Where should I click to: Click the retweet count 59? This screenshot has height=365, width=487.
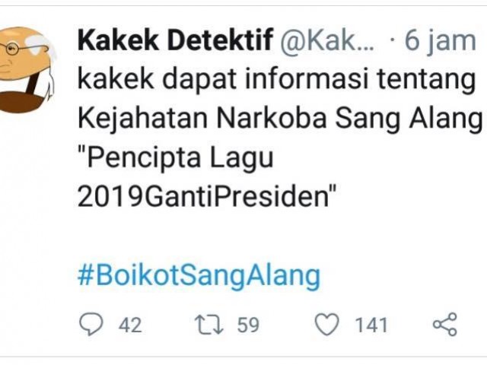pyautogui.click(x=247, y=325)
